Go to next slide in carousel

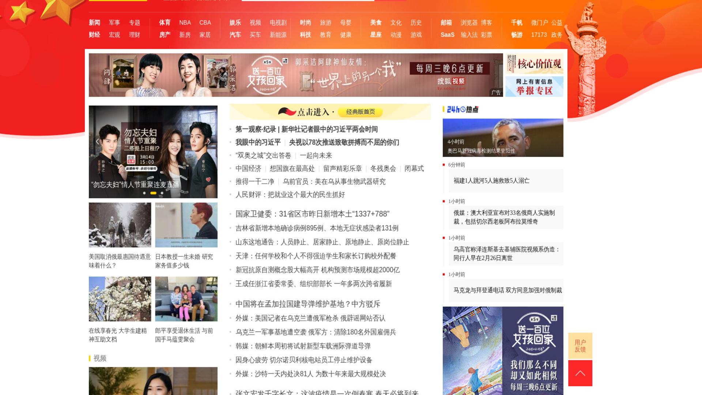point(209,141)
